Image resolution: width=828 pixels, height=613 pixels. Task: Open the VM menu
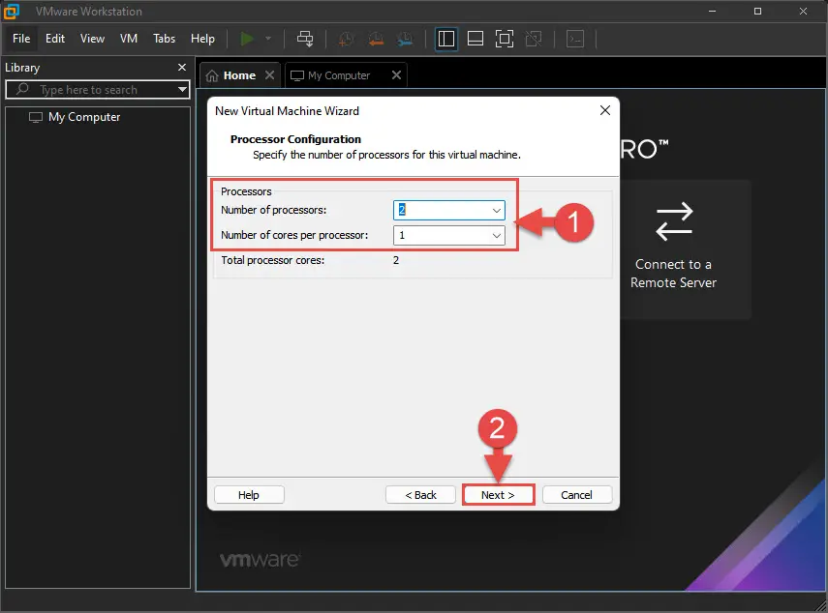pyautogui.click(x=129, y=39)
